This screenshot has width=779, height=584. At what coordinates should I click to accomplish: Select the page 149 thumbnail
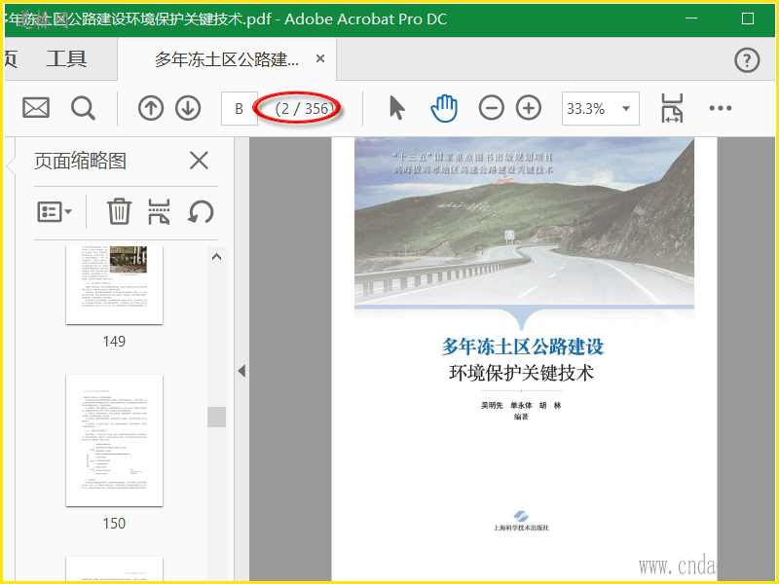point(114,285)
